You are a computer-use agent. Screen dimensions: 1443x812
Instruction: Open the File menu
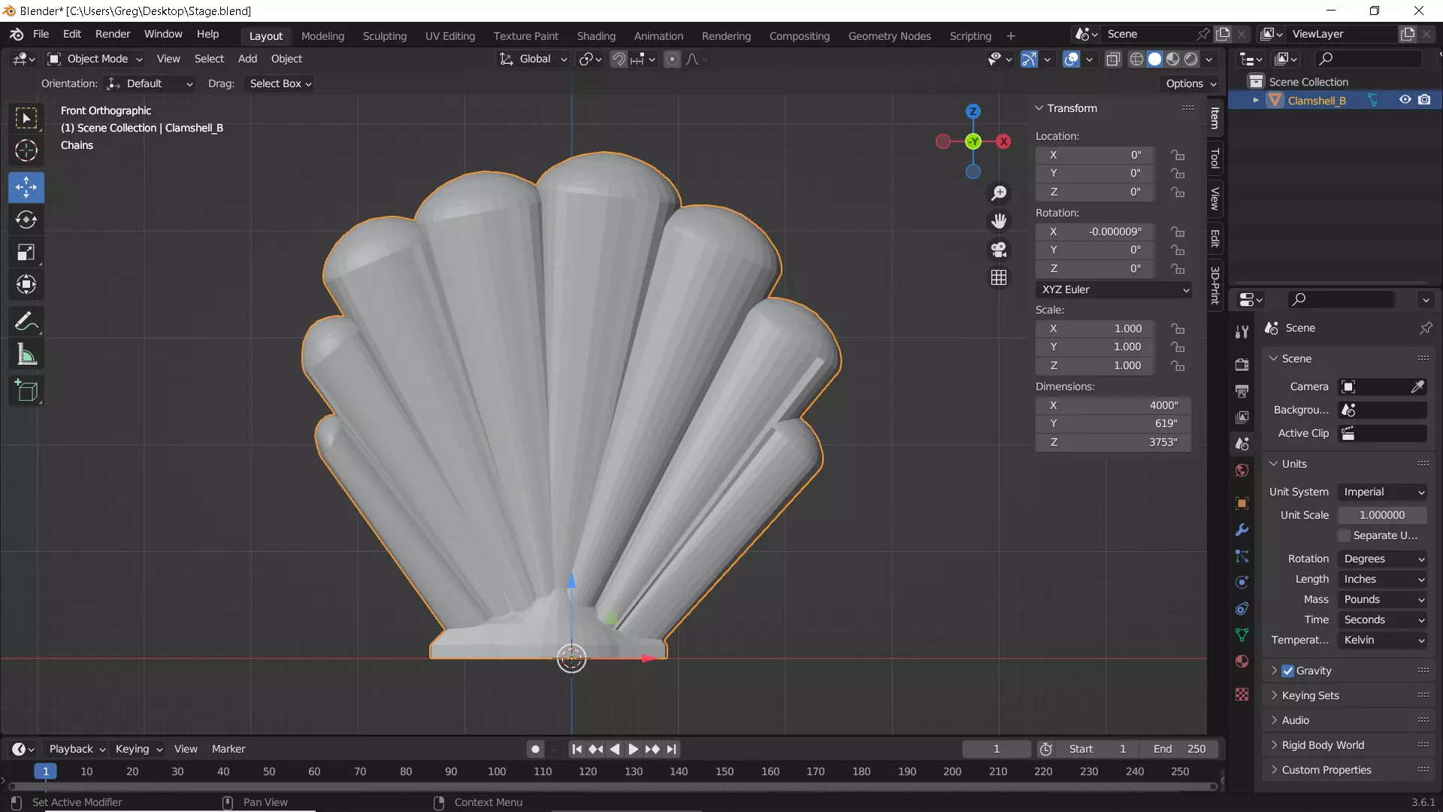(x=41, y=35)
